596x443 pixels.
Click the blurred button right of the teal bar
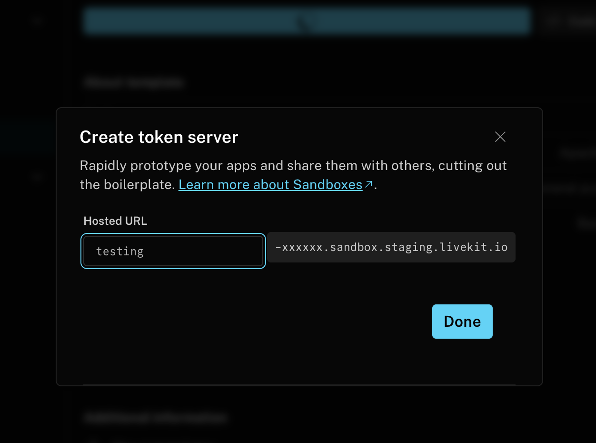(569, 21)
